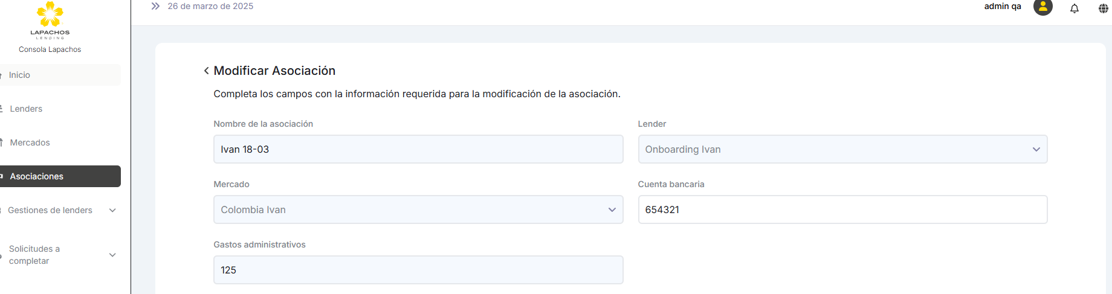Click the Cuenta bancaria input field
This screenshot has width=1112, height=294.
[x=842, y=209]
